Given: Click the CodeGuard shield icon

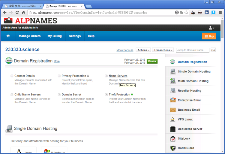Looking at the screenshot, I should (x=173, y=148).
